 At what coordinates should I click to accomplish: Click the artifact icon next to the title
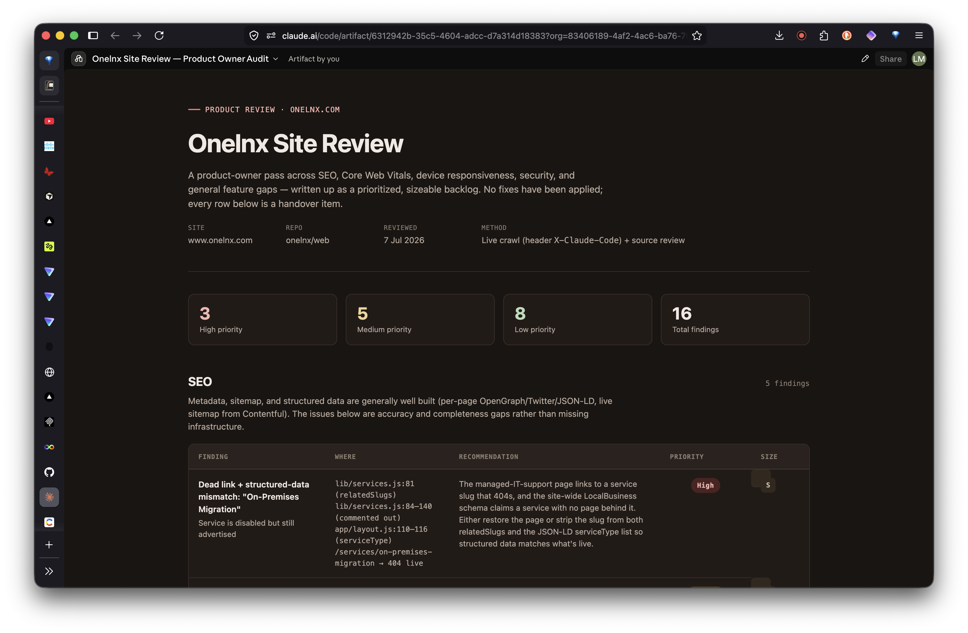79,58
